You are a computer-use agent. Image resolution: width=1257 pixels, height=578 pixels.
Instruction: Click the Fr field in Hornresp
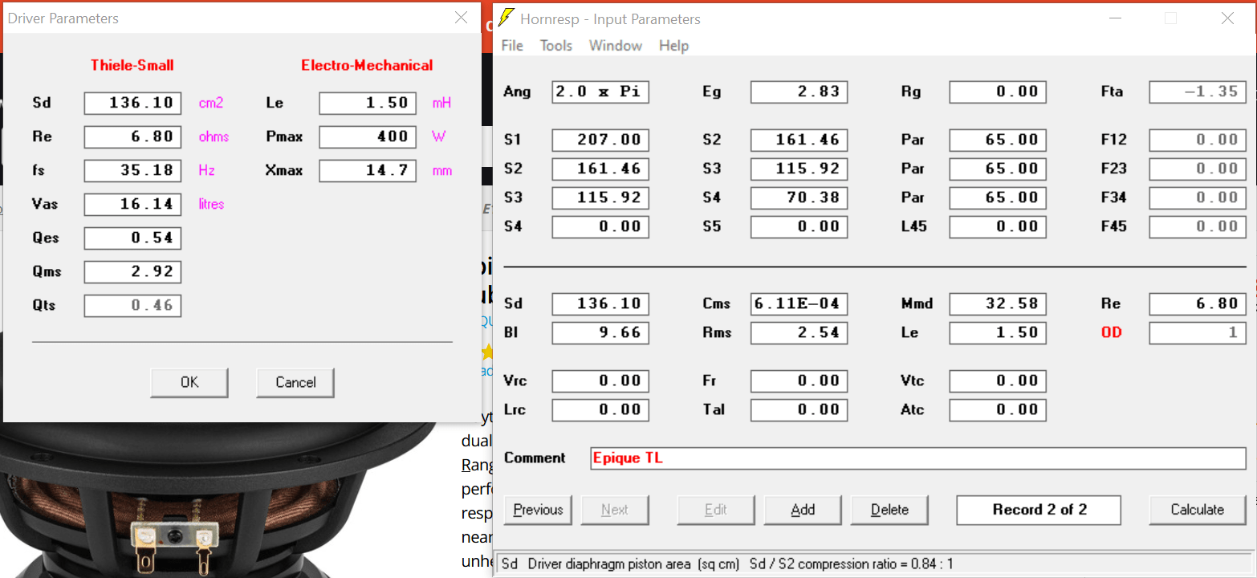[799, 381]
